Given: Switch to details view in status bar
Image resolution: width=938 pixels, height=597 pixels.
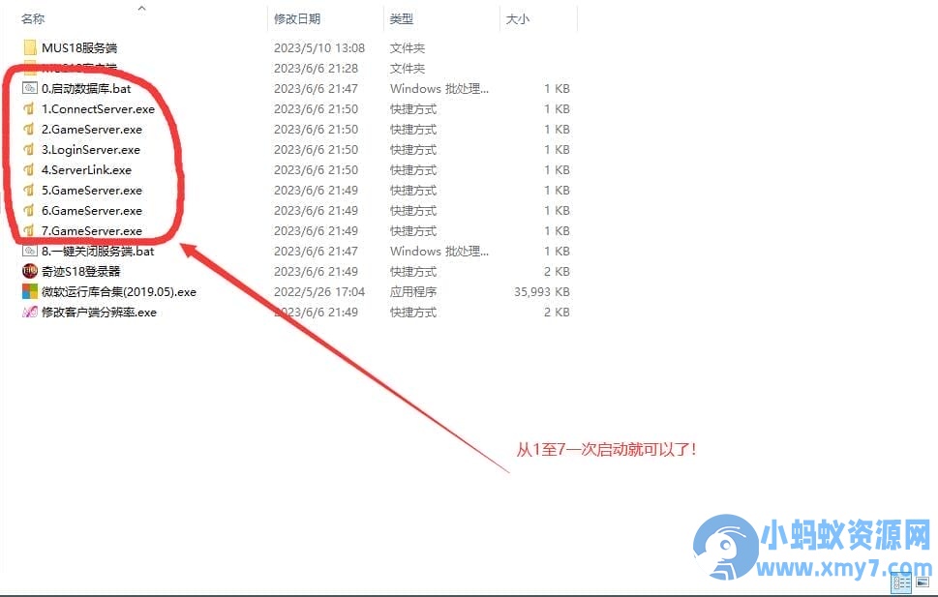Looking at the screenshot, I should click(x=901, y=582).
